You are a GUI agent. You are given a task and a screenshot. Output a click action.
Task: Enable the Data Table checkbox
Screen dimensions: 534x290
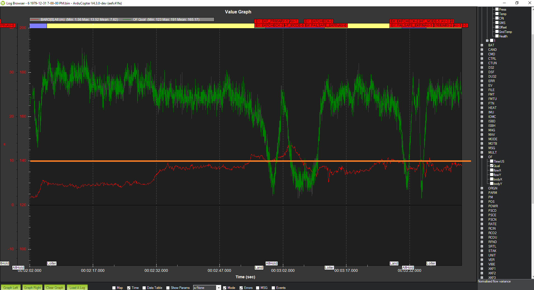(144, 288)
